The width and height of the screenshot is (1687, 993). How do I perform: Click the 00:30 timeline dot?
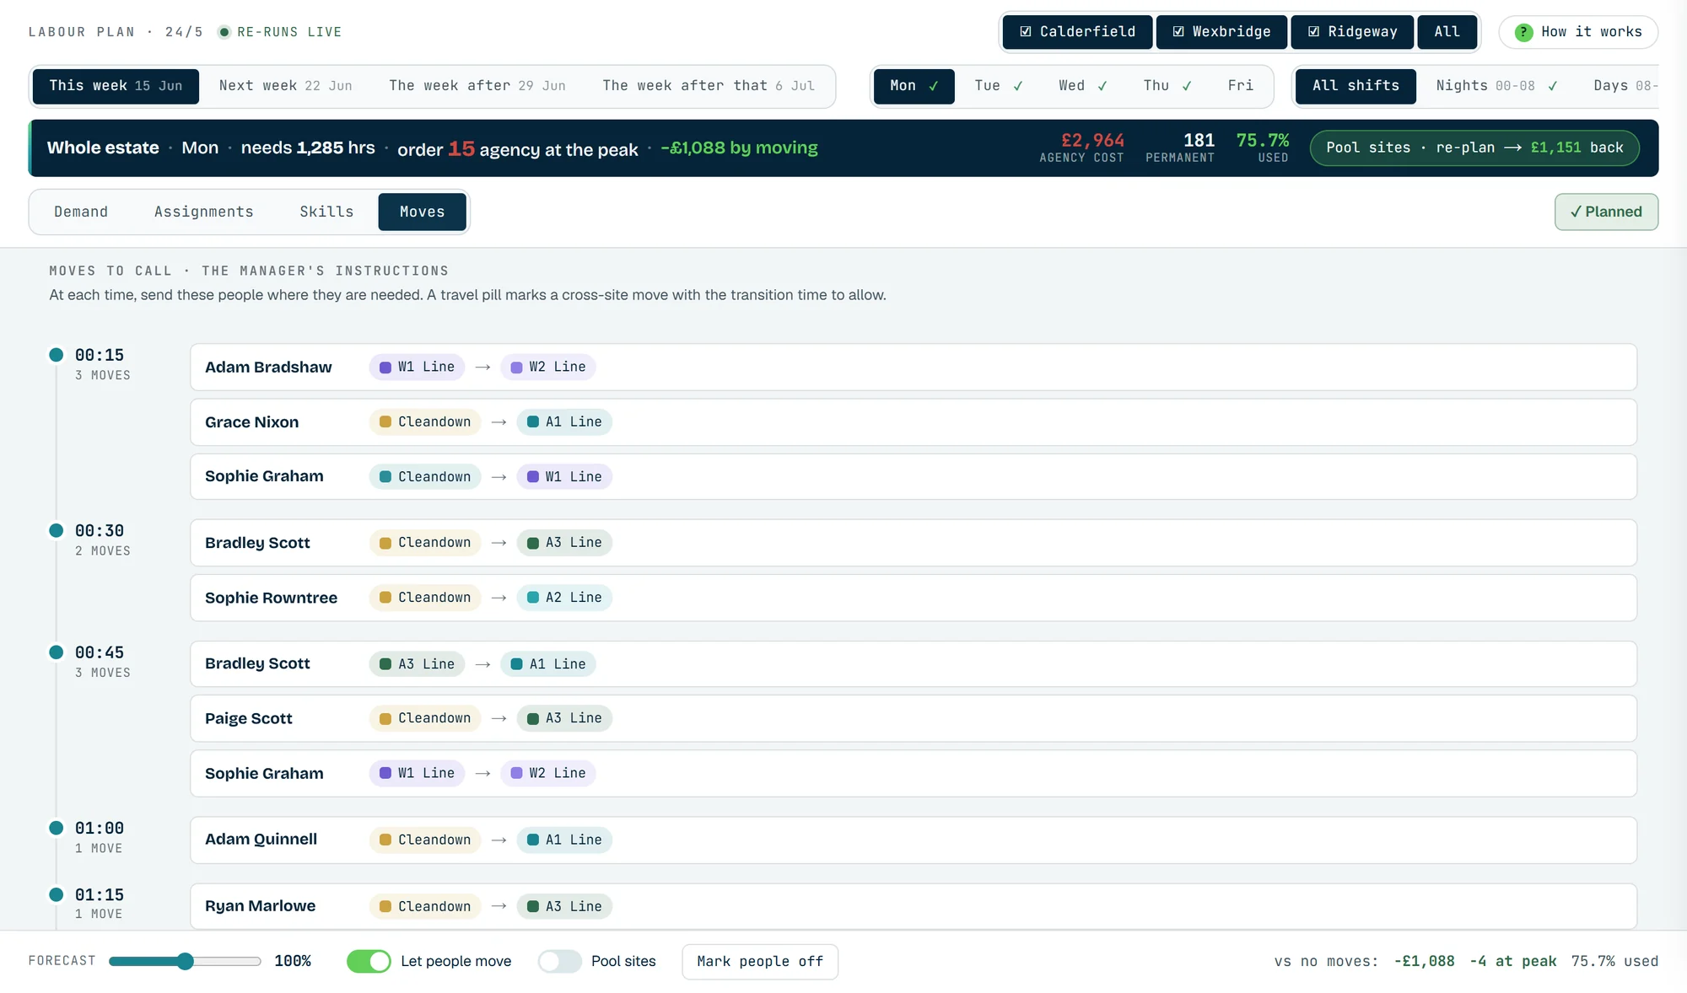coord(57,530)
